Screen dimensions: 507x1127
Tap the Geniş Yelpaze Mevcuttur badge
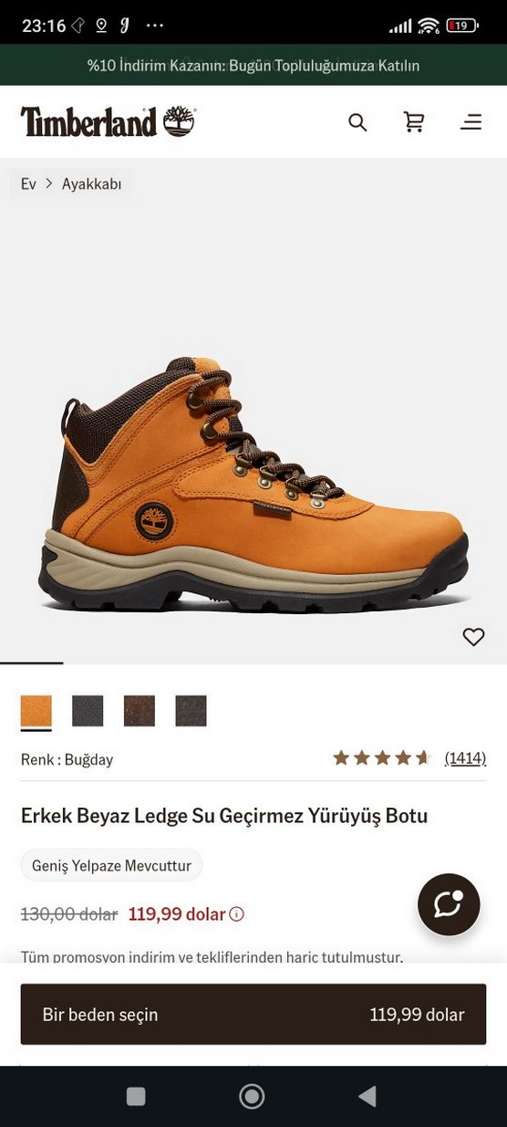(111, 865)
